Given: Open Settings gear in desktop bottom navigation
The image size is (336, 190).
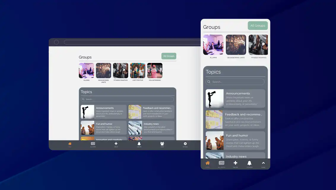Looking at the screenshot, I should tap(185, 145).
